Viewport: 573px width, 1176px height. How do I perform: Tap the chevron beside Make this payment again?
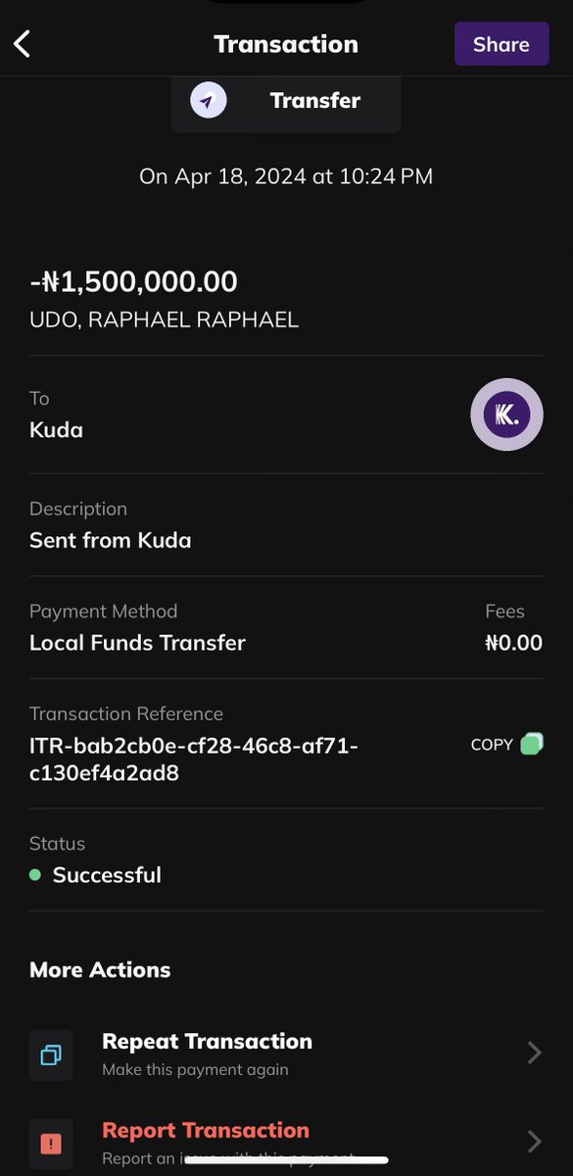tap(534, 1052)
